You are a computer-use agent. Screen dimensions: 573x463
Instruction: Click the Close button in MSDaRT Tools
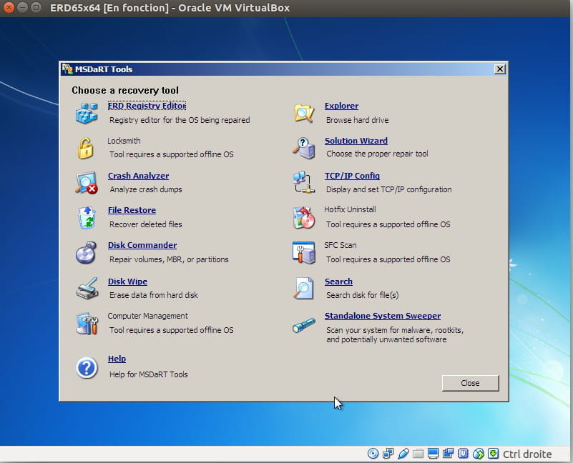[x=470, y=383]
